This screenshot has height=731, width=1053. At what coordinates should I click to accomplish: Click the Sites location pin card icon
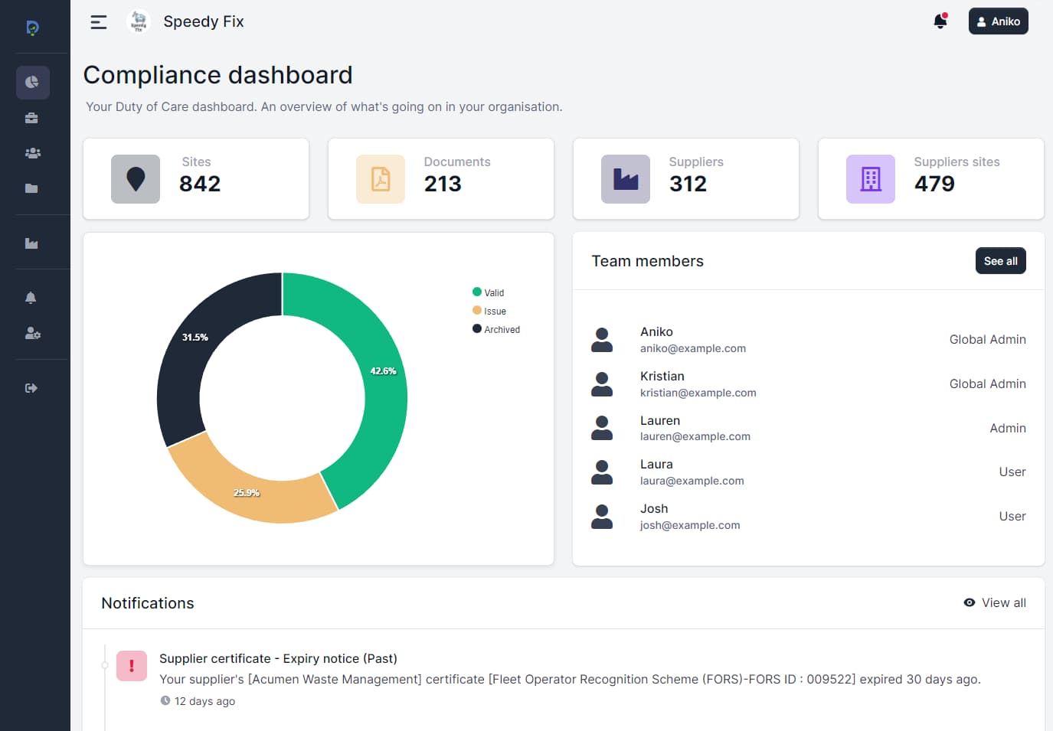point(136,178)
